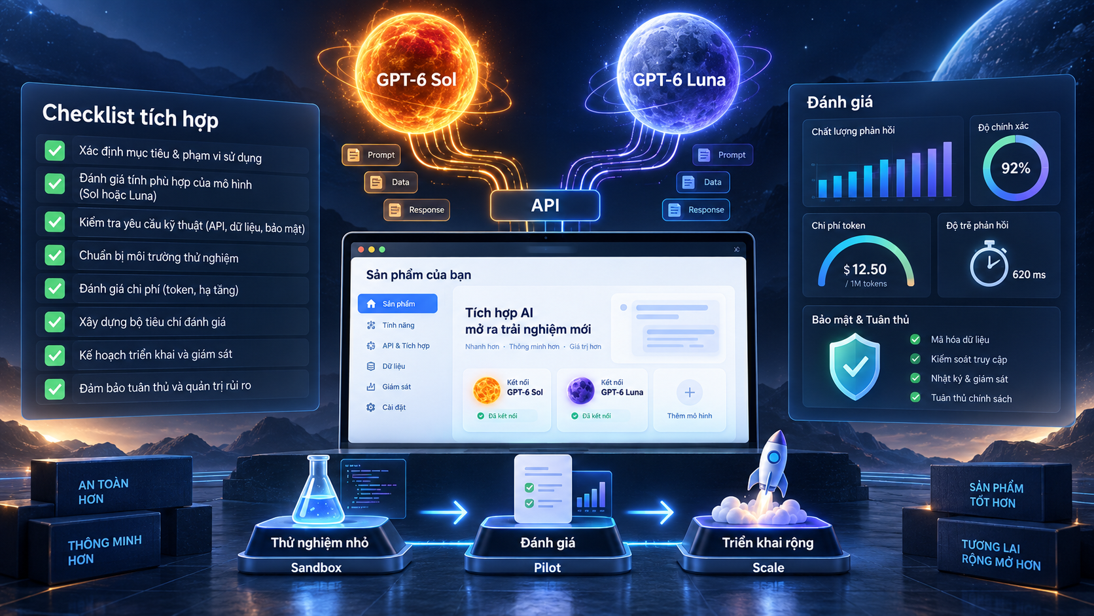Screen dimensions: 1094x616
Task: Click the GPT-6 Sol card sun icon
Action: 487,391
